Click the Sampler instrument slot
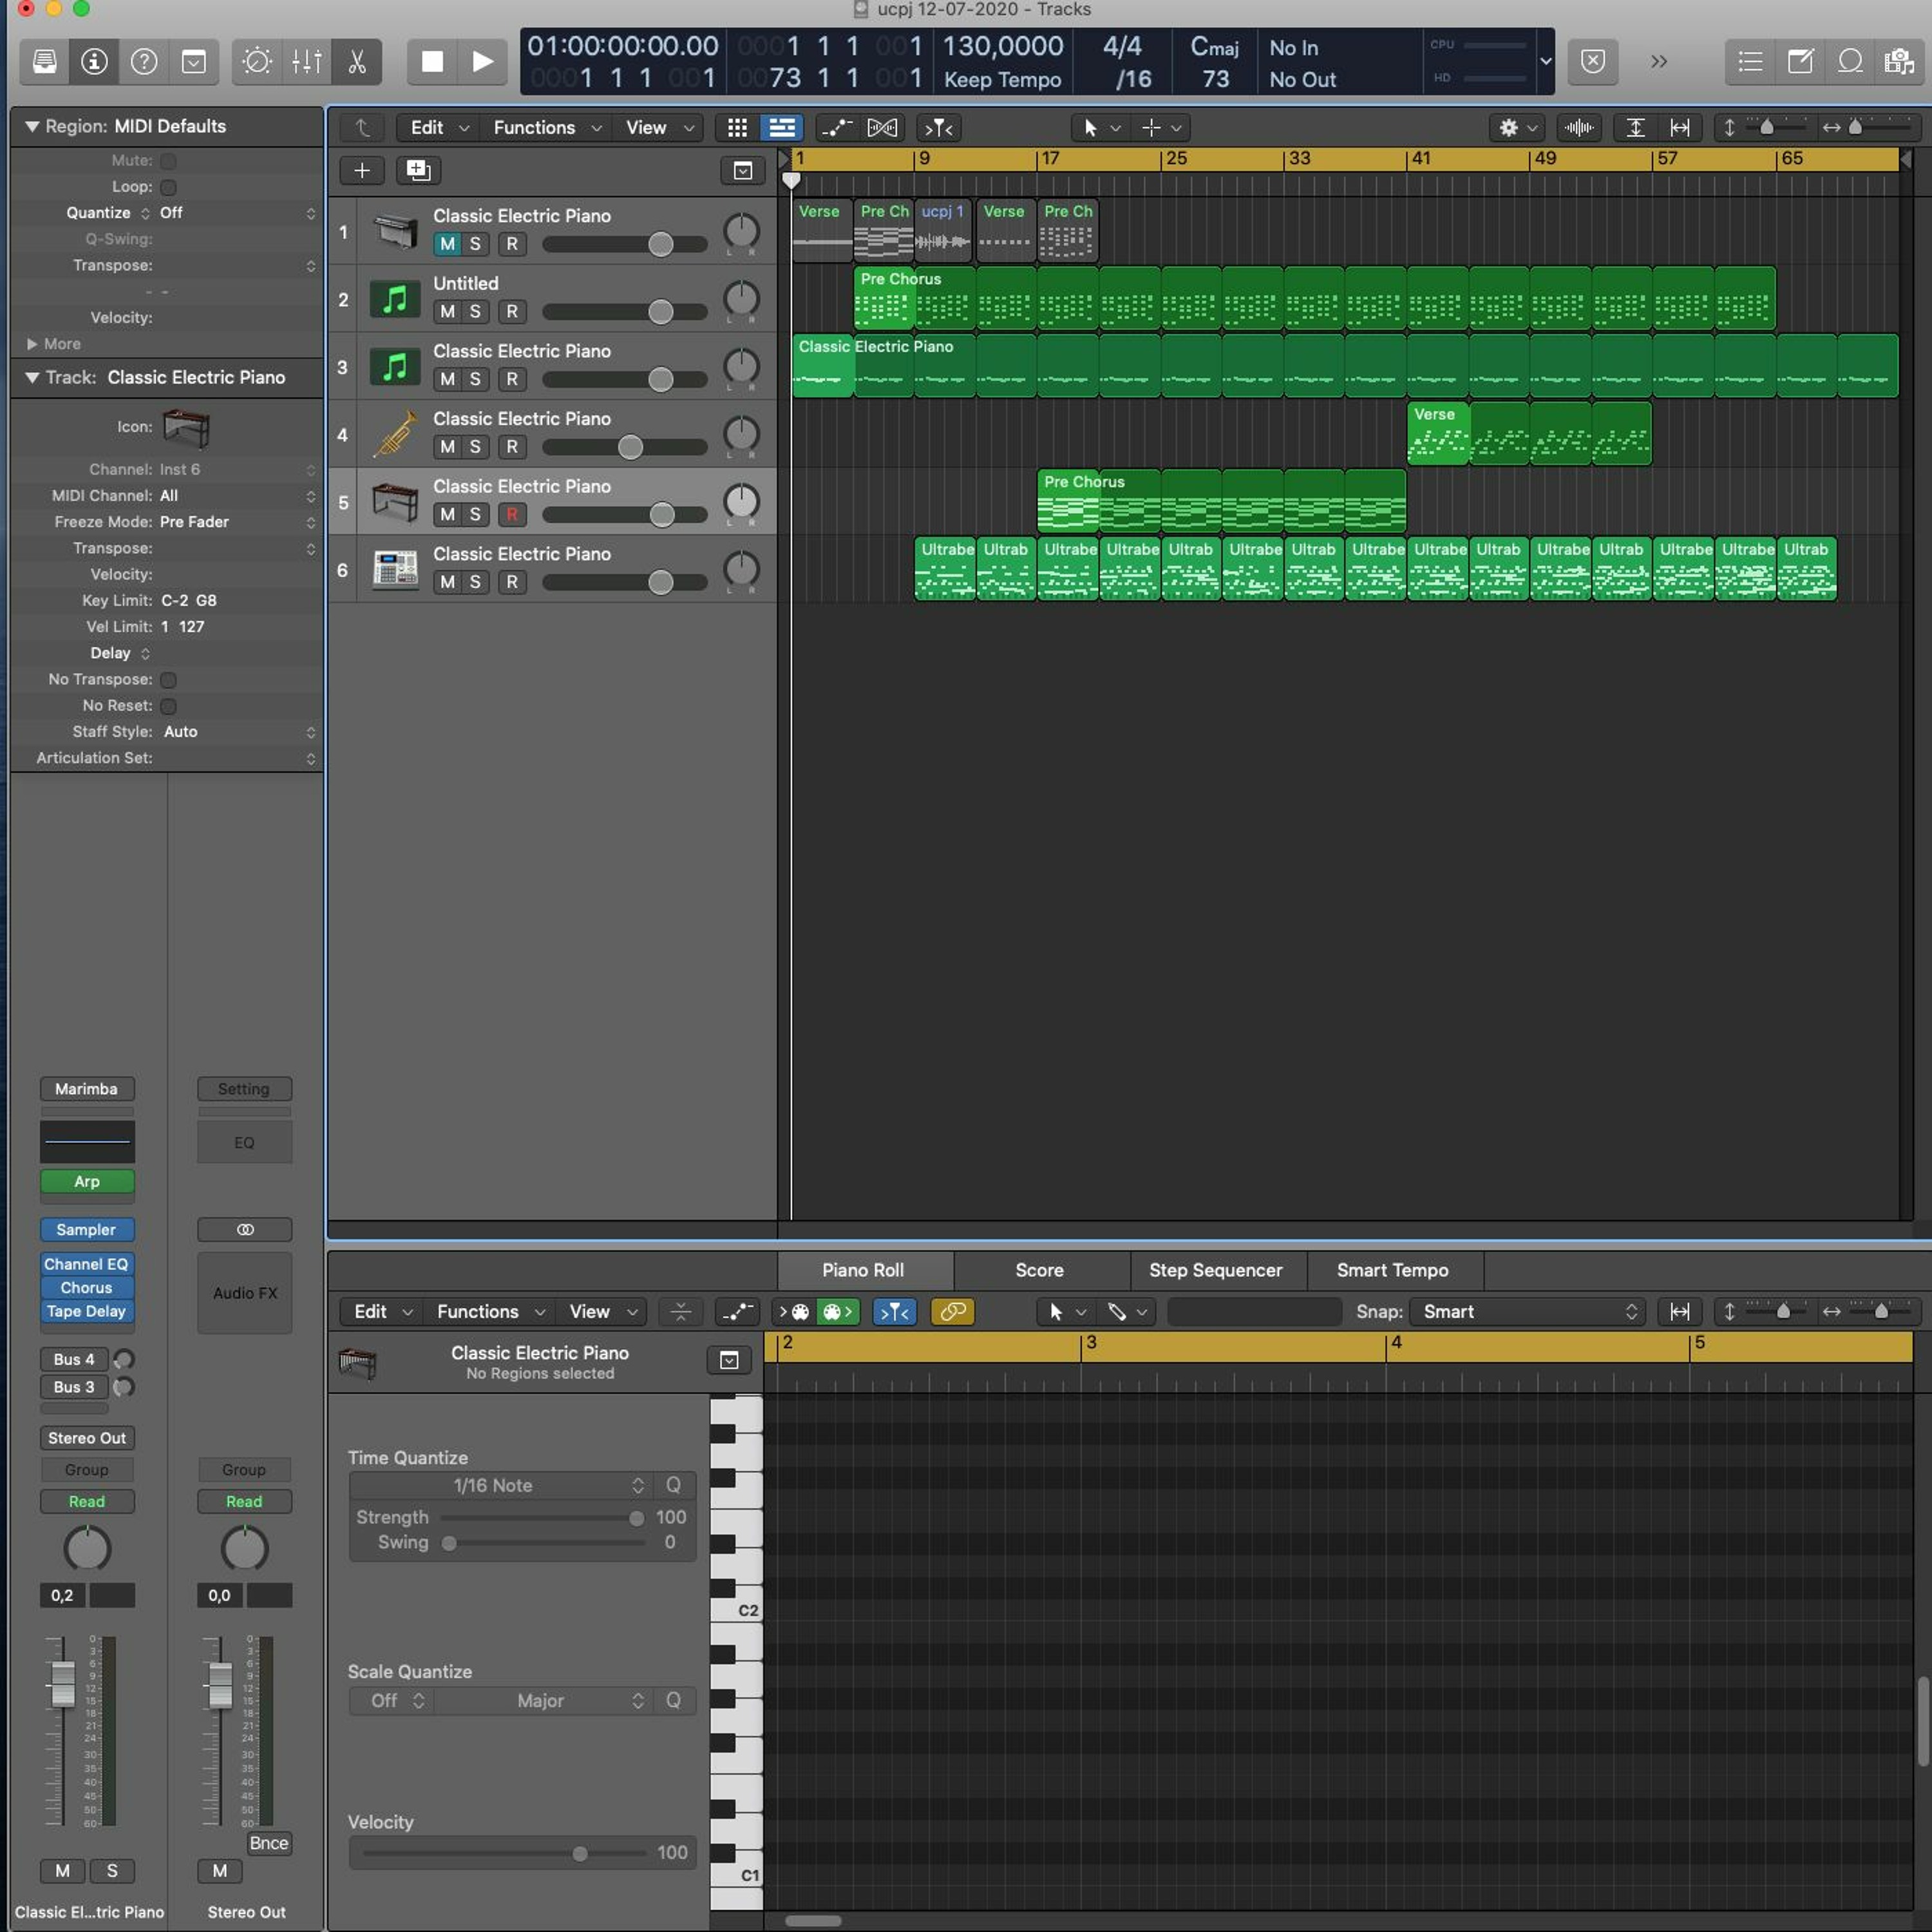This screenshot has width=1932, height=1932. click(x=86, y=1229)
